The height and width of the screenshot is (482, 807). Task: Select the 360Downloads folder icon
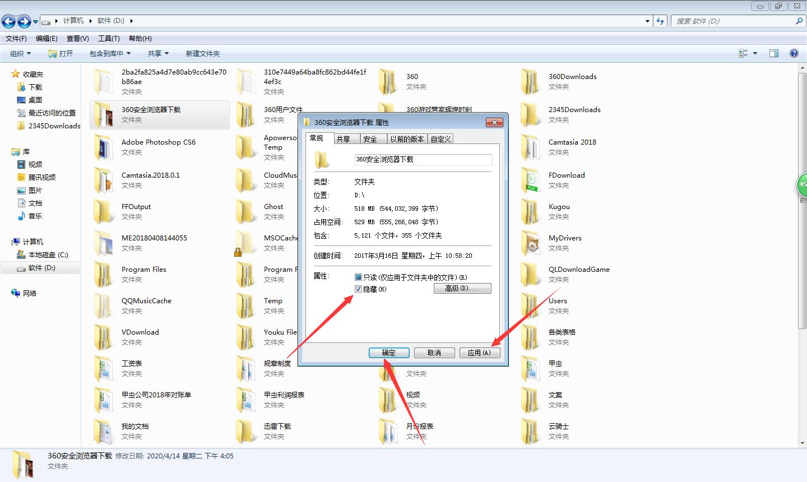pyautogui.click(x=530, y=81)
